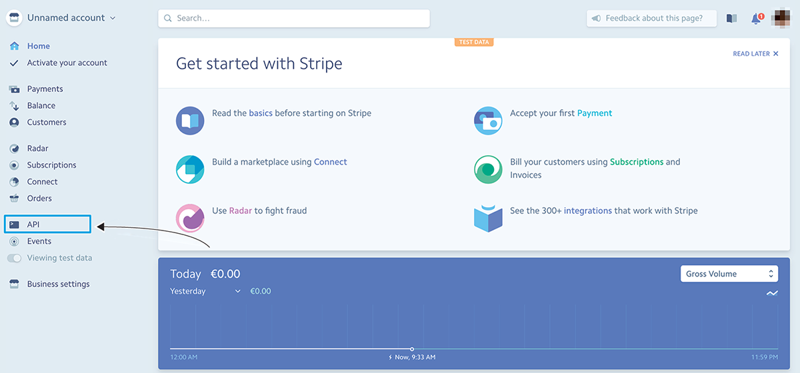Open the Balance page
Screen dimensions: 800x373
pos(41,106)
